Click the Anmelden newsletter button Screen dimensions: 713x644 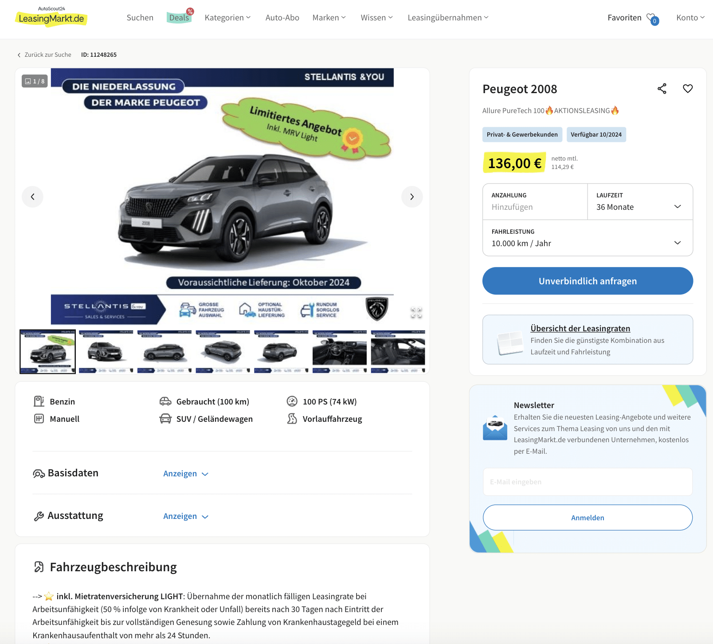pos(588,518)
